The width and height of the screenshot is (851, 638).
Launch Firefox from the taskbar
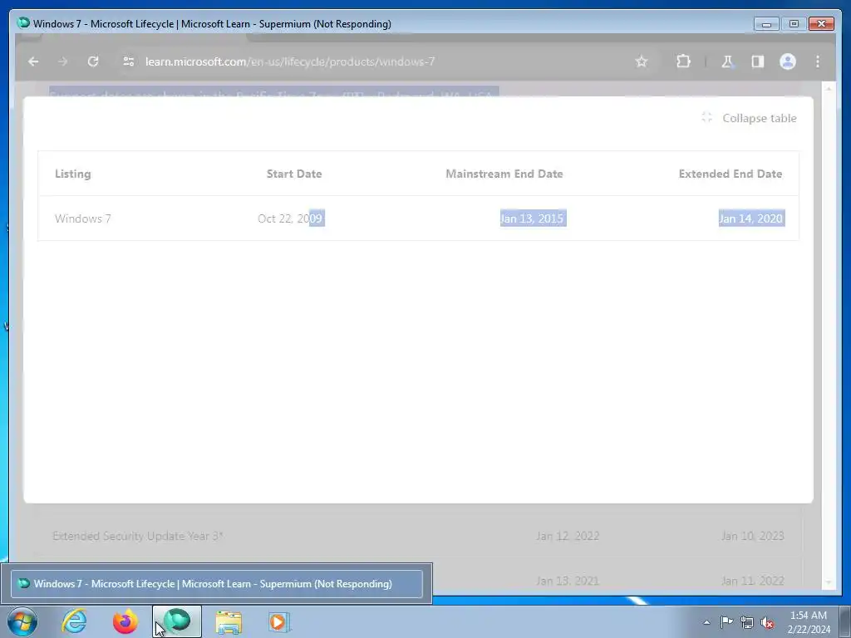[x=125, y=621]
